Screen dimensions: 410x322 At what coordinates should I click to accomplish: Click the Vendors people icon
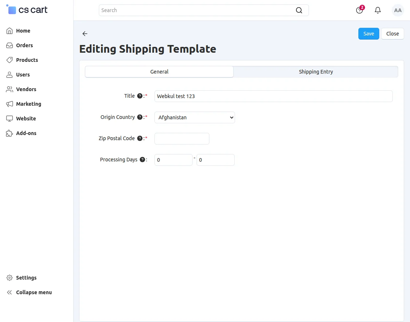[x=10, y=89]
